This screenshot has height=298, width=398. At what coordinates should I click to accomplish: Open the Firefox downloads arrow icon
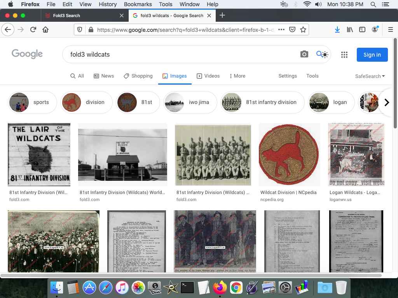(x=337, y=29)
